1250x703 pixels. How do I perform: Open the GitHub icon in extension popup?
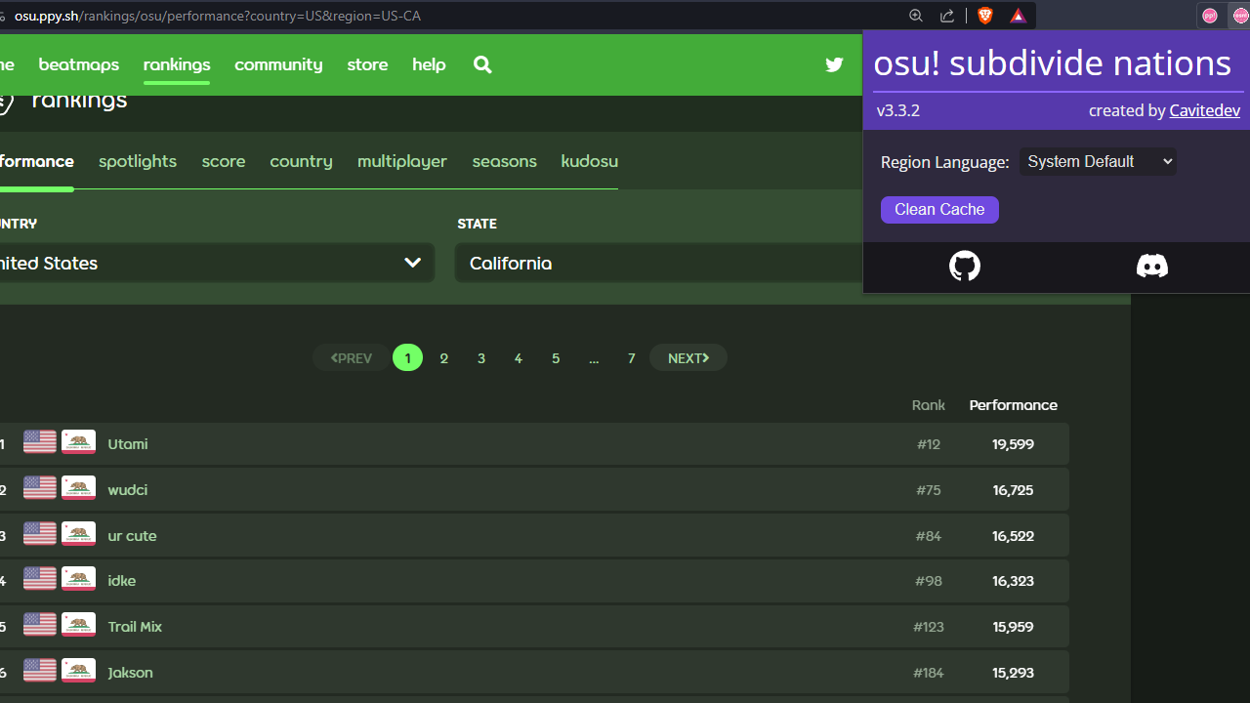pos(965,266)
